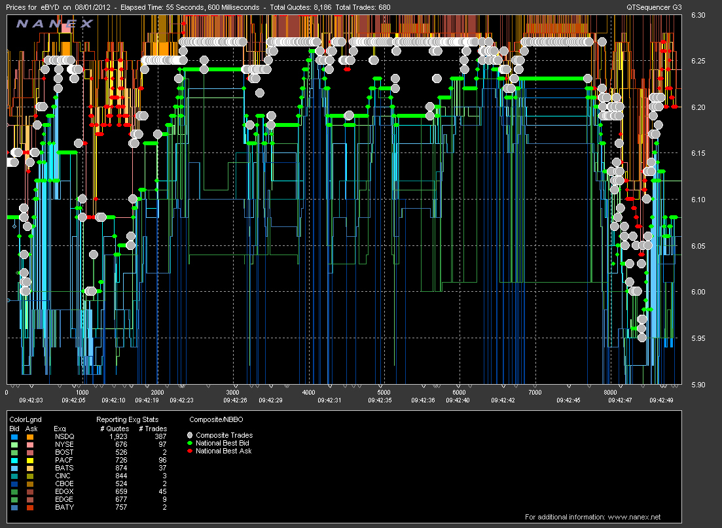Image resolution: width=722 pixels, height=528 pixels.
Task: Click the 'QTSequencer G3' label
Action: coord(655,7)
